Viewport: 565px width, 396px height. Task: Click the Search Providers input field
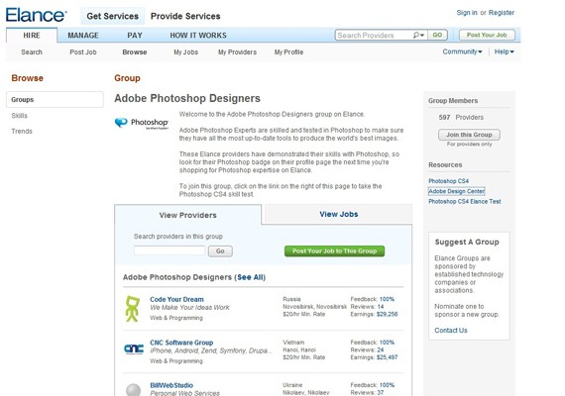pos(374,36)
